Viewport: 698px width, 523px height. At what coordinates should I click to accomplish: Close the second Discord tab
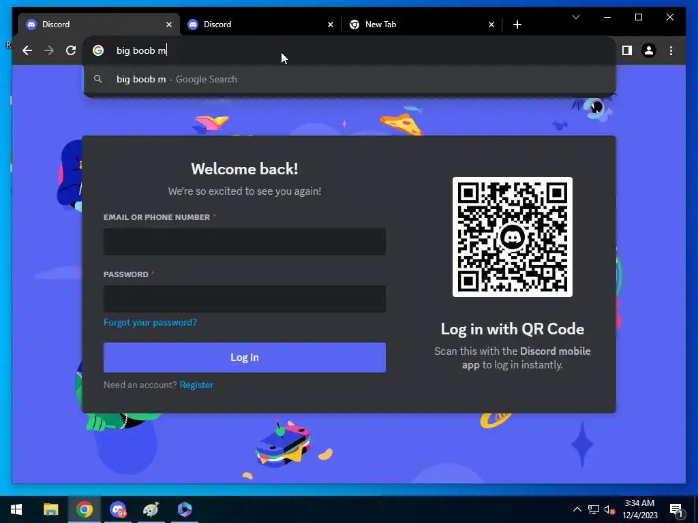331,25
